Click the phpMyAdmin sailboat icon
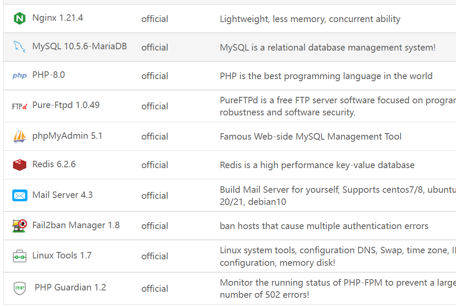Viewport: 456px width, 306px height. tap(19, 136)
